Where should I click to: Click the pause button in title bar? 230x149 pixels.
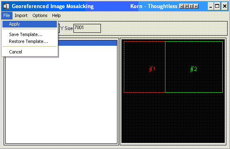tap(191, 6)
